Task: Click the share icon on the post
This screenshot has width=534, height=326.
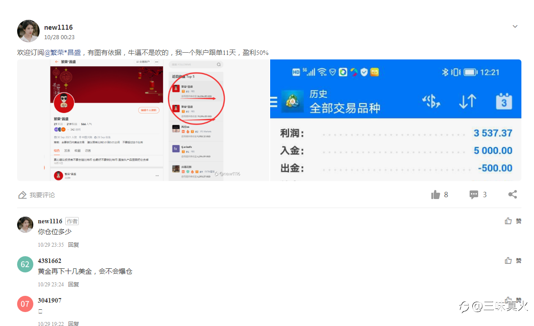Action: coord(512,194)
